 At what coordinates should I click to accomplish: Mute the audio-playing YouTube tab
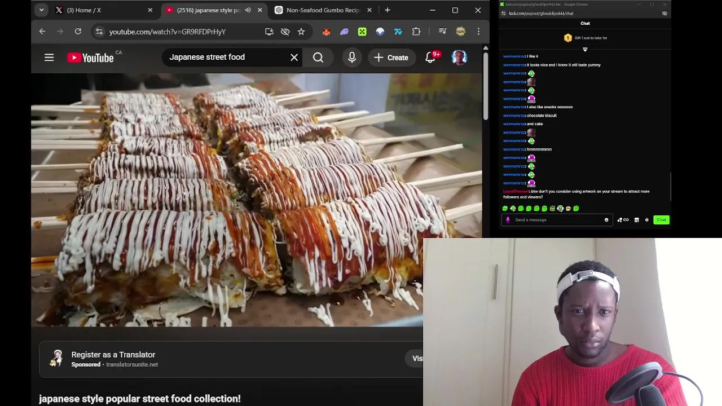click(x=248, y=10)
